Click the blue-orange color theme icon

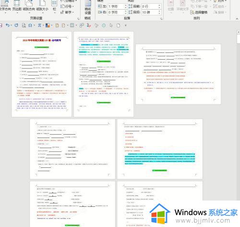(x=48, y=25)
